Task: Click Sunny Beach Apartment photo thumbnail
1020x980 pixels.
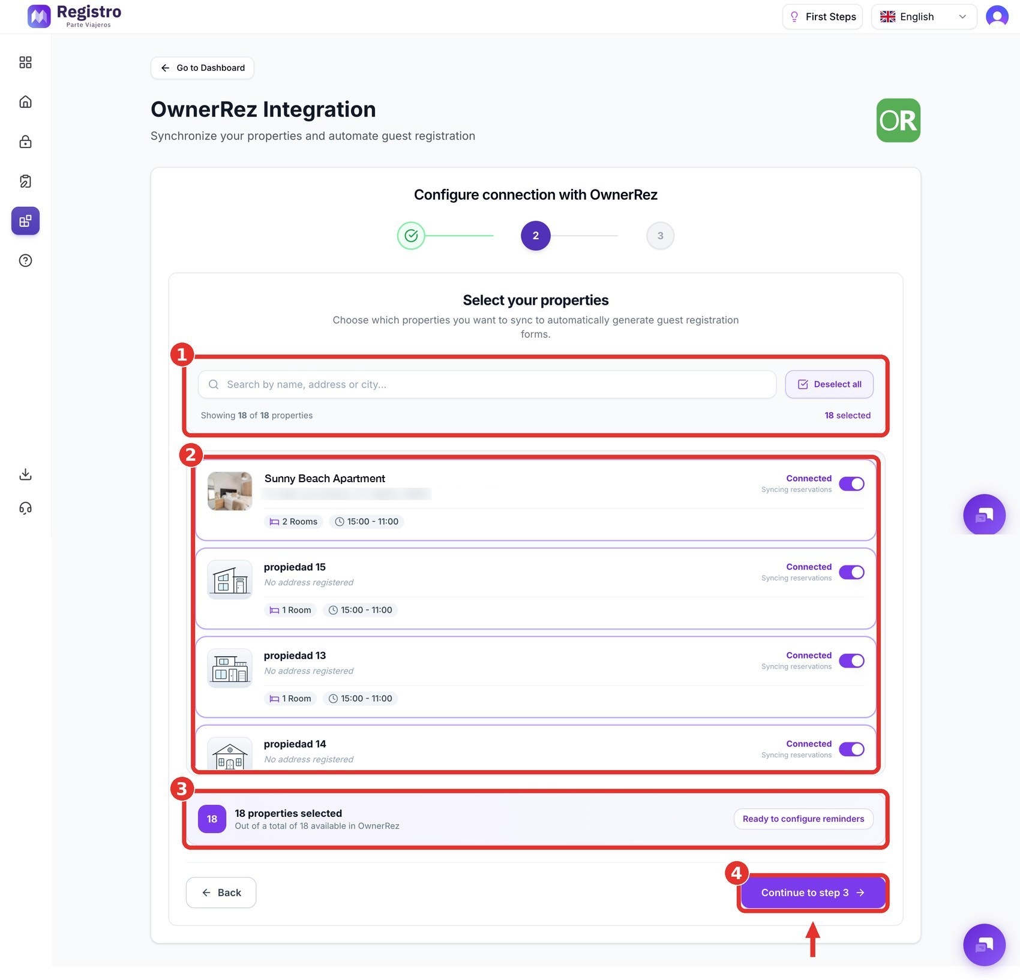Action: (x=230, y=491)
